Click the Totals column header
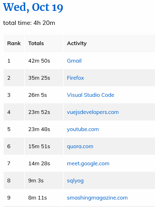 tap(44, 43)
